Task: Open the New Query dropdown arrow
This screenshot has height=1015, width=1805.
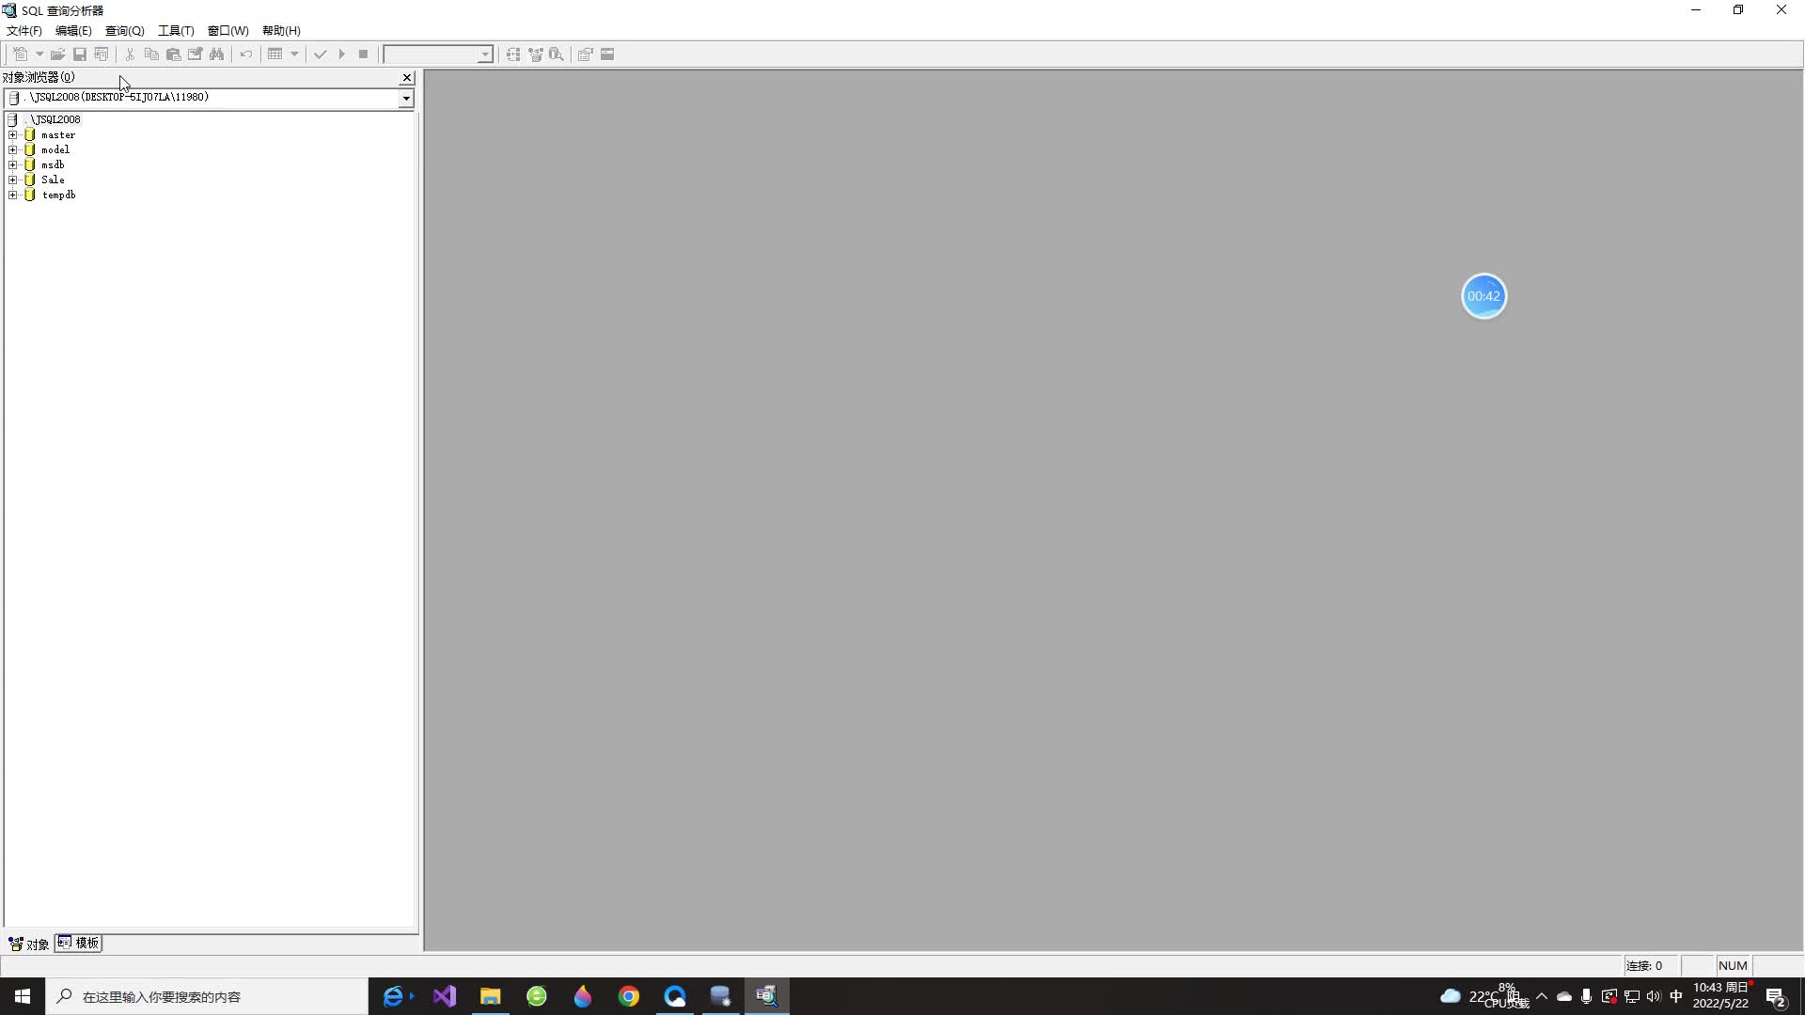Action: click(39, 55)
